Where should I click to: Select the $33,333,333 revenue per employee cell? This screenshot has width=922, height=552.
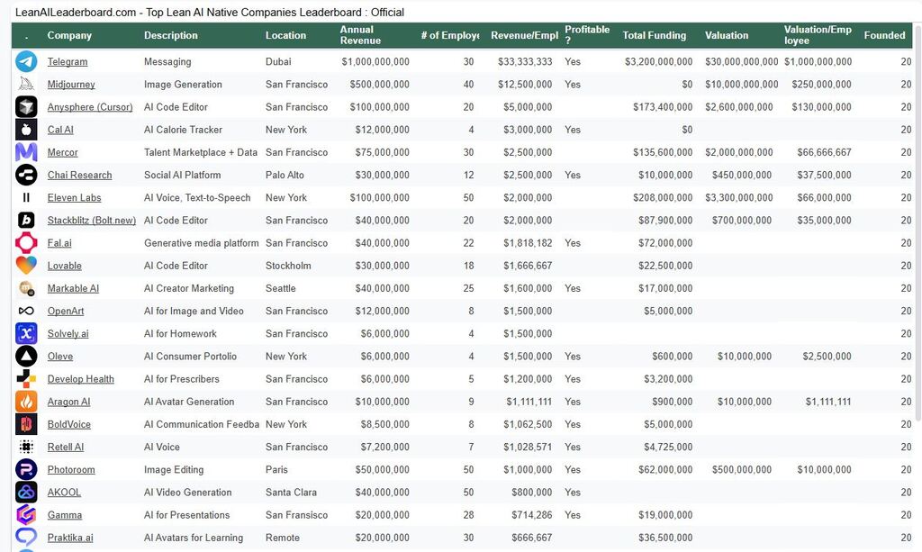pyautogui.click(x=525, y=62)
